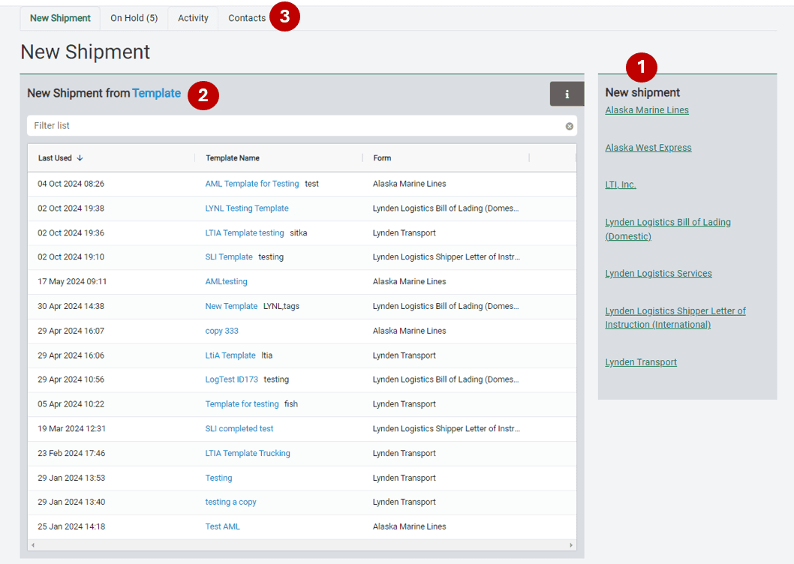Click the LYNL,tags tag text
794x564 pixels.
tap(281, 306)
